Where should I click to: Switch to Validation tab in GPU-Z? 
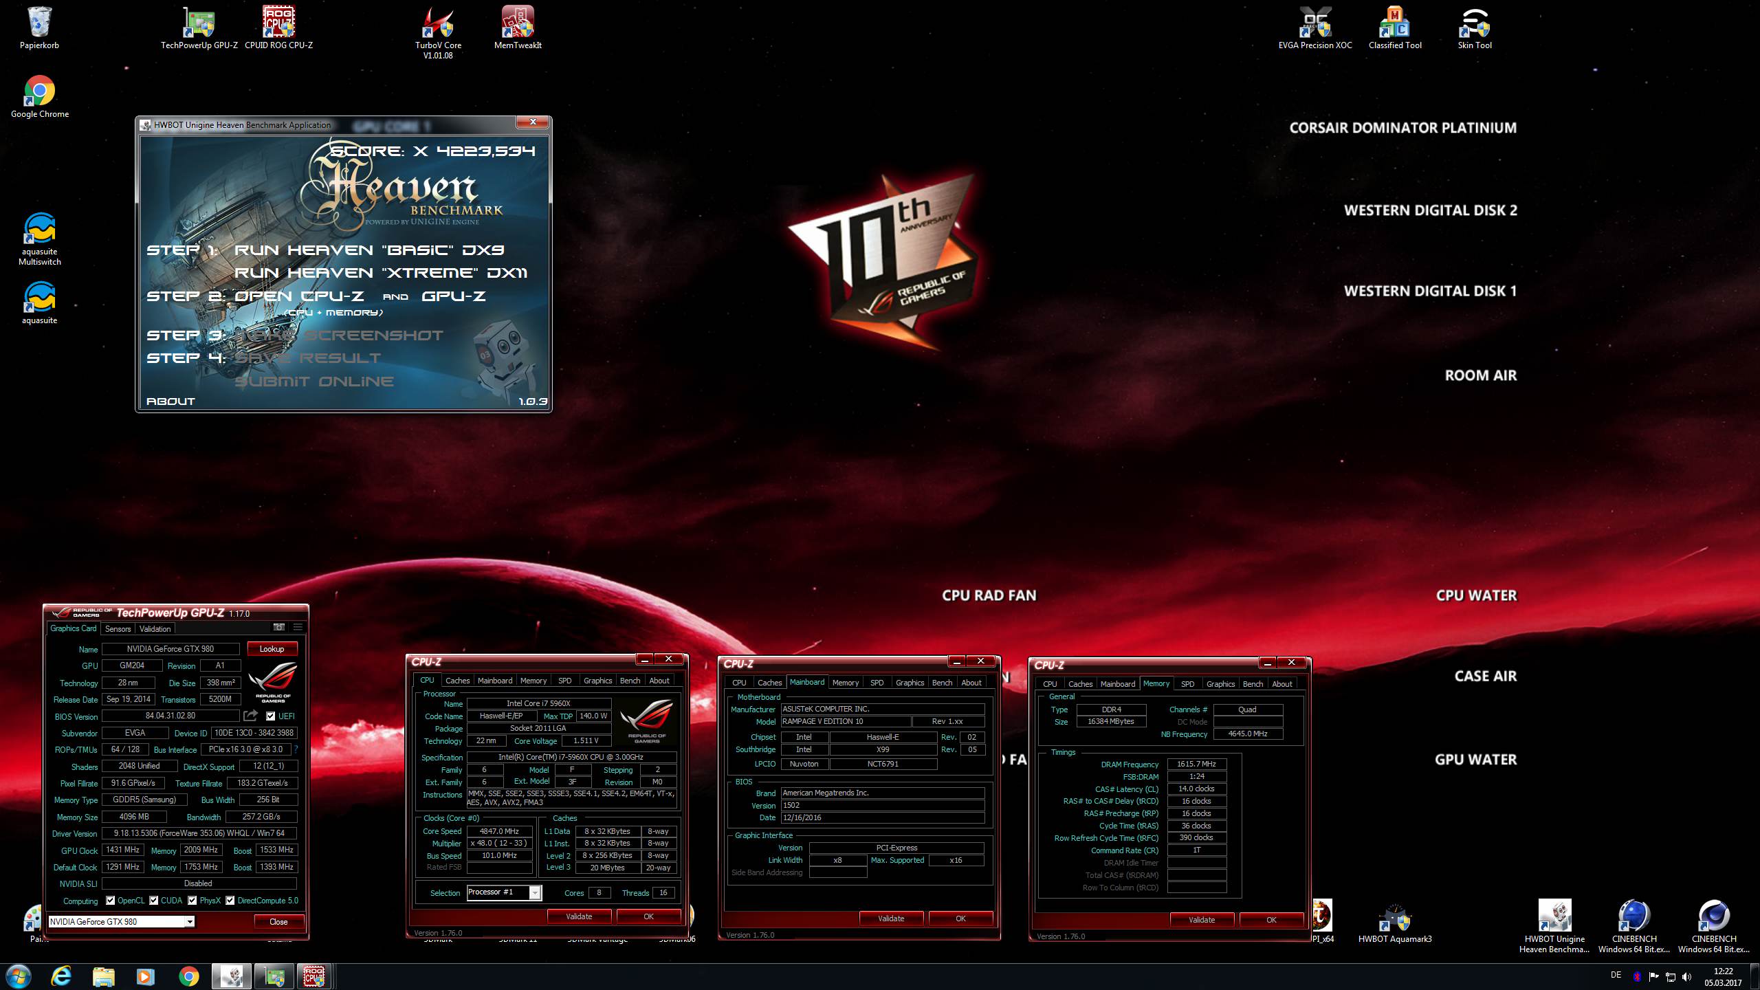[x=155, y=629]
